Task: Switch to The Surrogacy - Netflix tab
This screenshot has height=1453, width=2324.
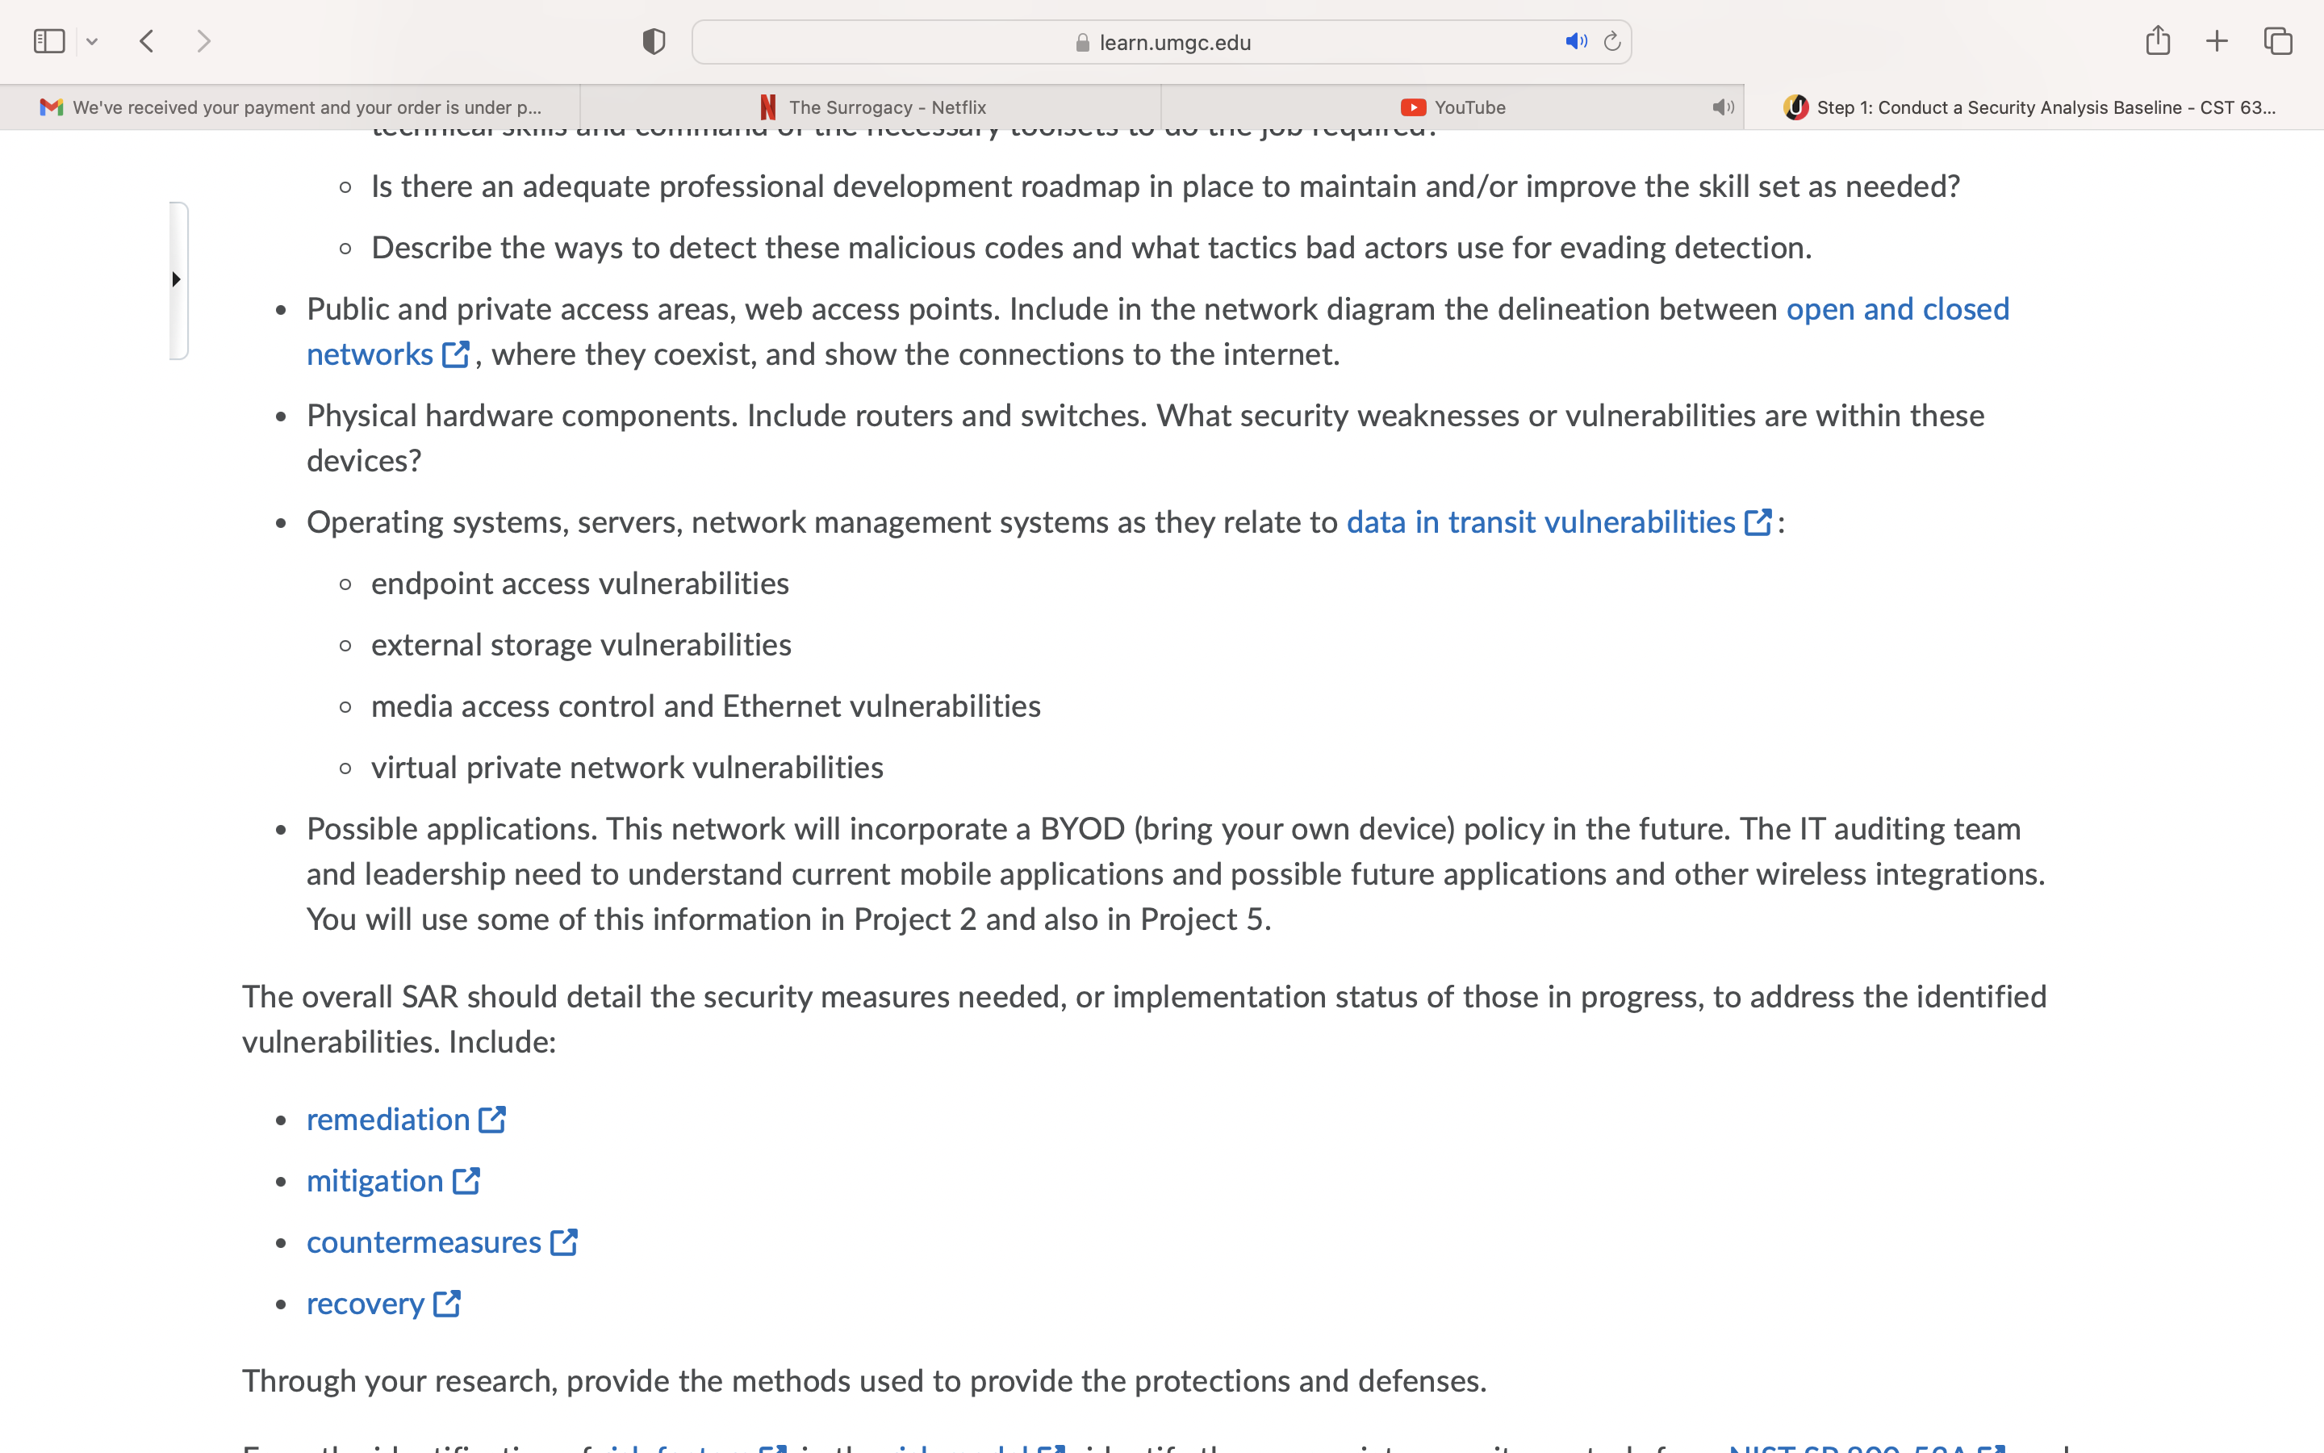Action: 871,107
